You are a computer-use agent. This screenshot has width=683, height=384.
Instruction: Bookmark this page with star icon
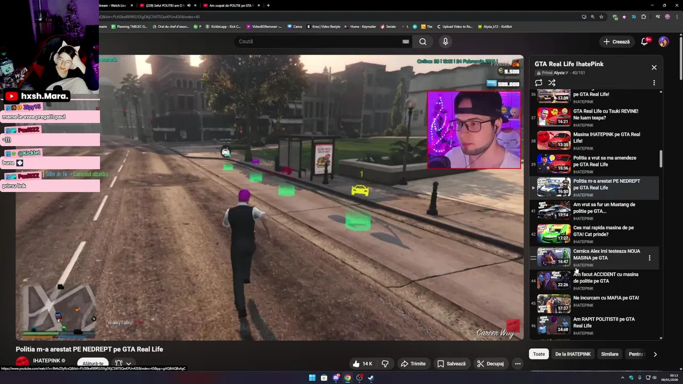(x=601, y=17)
